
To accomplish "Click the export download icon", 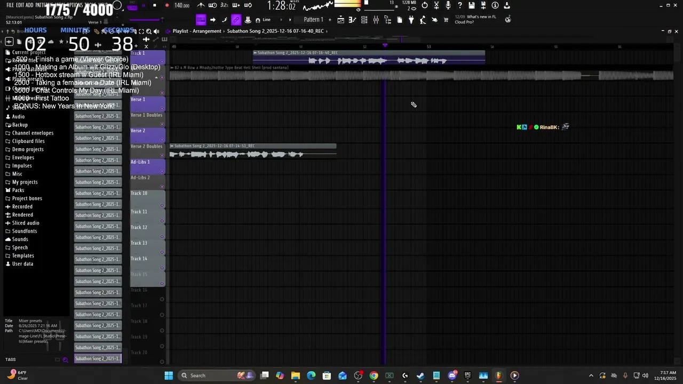I will point(507,5).
